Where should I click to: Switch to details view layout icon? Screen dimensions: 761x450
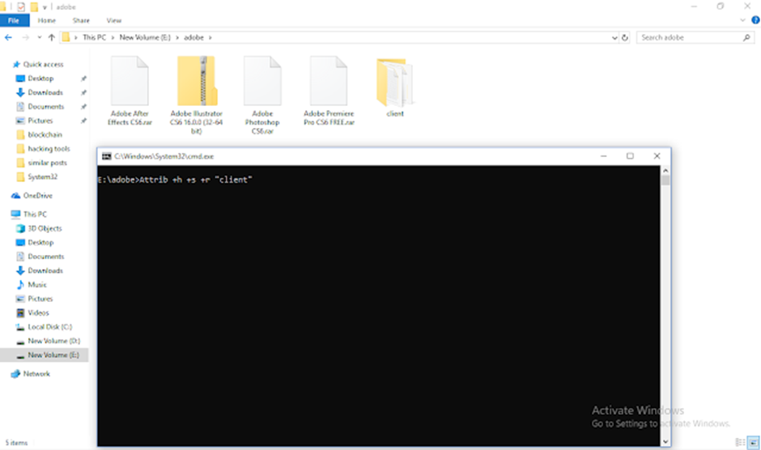[740, 442]
